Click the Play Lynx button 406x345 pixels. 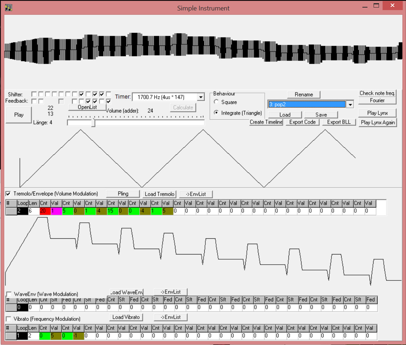[377, 113]
